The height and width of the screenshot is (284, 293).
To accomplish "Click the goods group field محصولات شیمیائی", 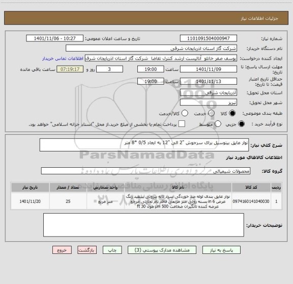I will point(145,171).
